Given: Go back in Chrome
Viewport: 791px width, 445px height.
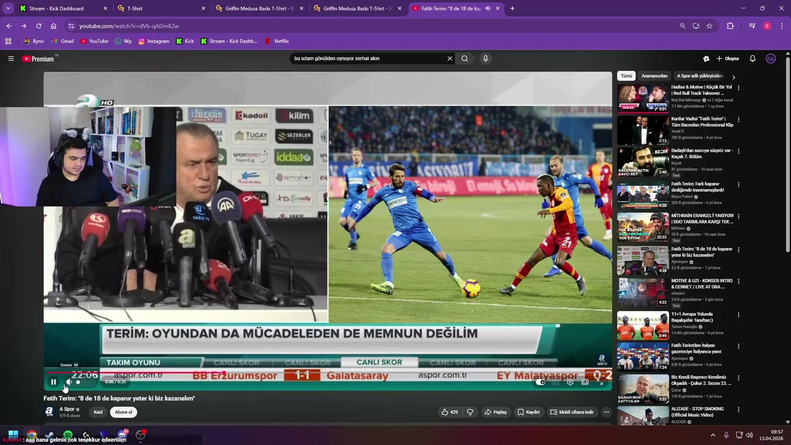Looking at the screenshot, I should click(9, 26).
